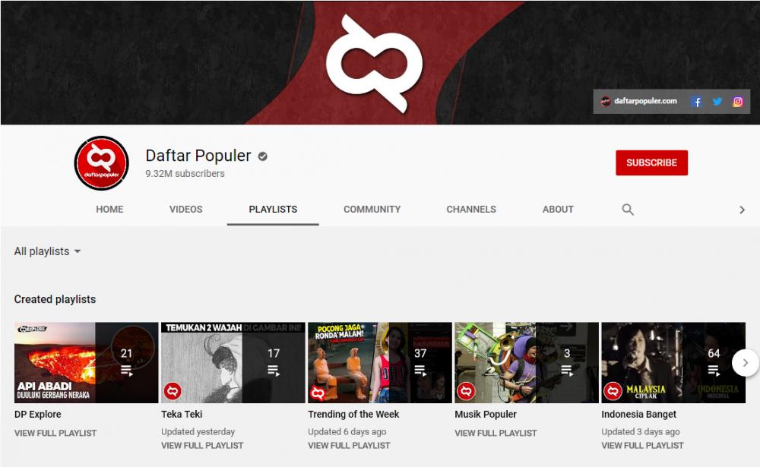Click the next arrow on playlists carousel
Image resolution: width=760 pixels, height=467 pixels.
click(x=745, y=362)
